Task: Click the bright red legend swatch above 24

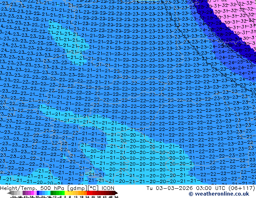Action: pos(88,193)
